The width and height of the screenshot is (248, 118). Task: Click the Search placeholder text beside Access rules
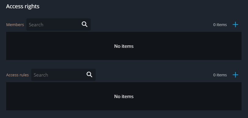pyautogui.click(x=41, y=75)
